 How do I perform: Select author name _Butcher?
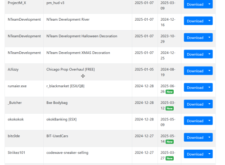[15, 103]
